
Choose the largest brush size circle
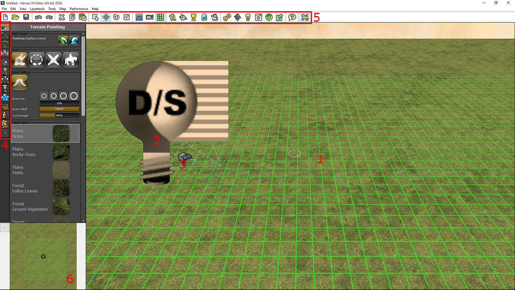[x=74, y=96]
